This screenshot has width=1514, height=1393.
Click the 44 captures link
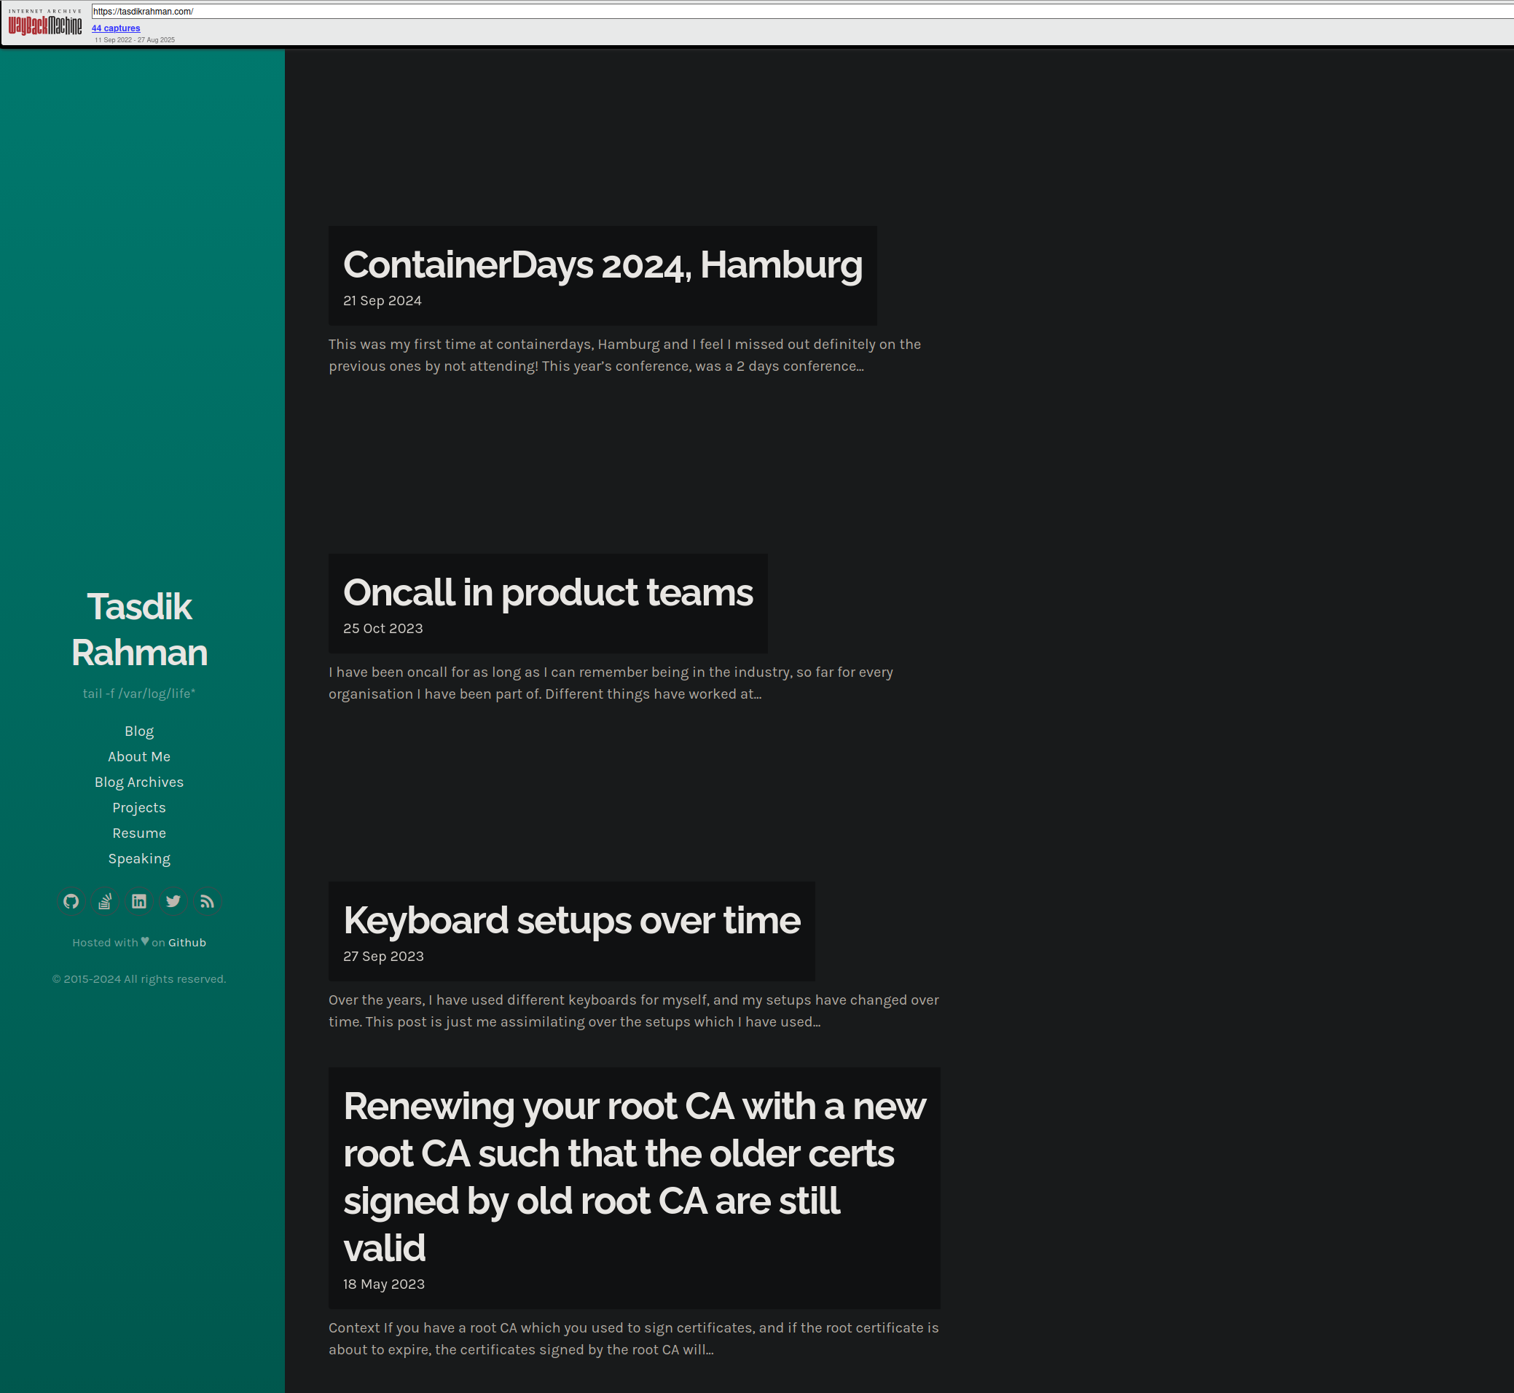point(115,28)
